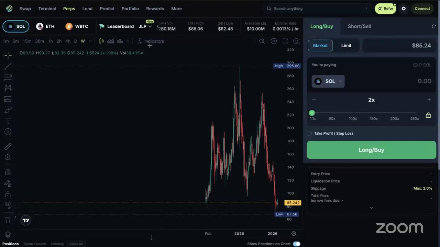The height and width of the screenshot is (247, 440).
Task: Open the Terminal page
Action: [x=47, y=9]
